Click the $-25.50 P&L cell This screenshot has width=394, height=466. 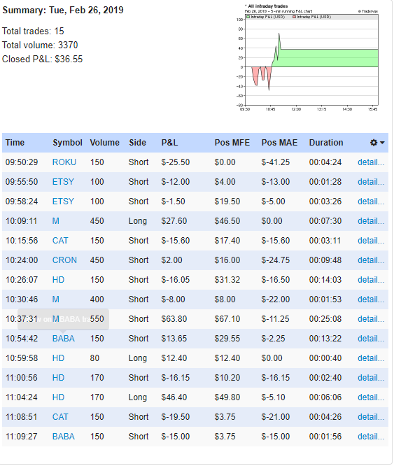click(176, 162)
